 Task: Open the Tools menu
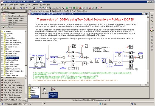pos(28,5)
